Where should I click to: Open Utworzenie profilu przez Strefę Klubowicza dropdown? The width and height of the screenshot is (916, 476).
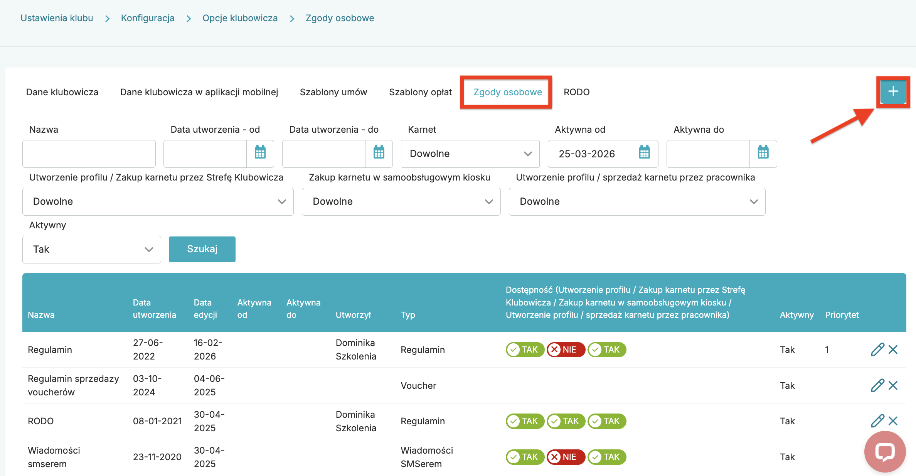[x=158, y=201]
